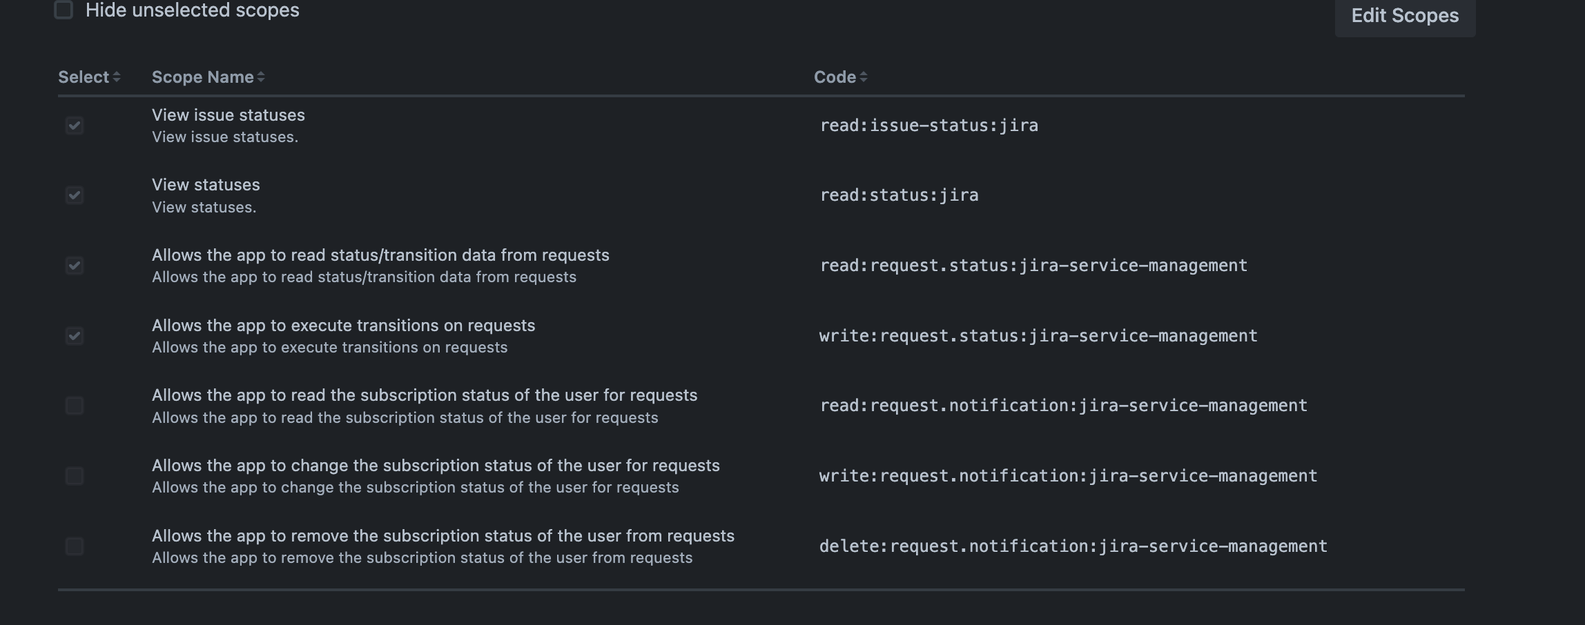Viewport: 1585px width, 625px height.
Task: Click title about reading the subscription status
Action: [425, 395]
